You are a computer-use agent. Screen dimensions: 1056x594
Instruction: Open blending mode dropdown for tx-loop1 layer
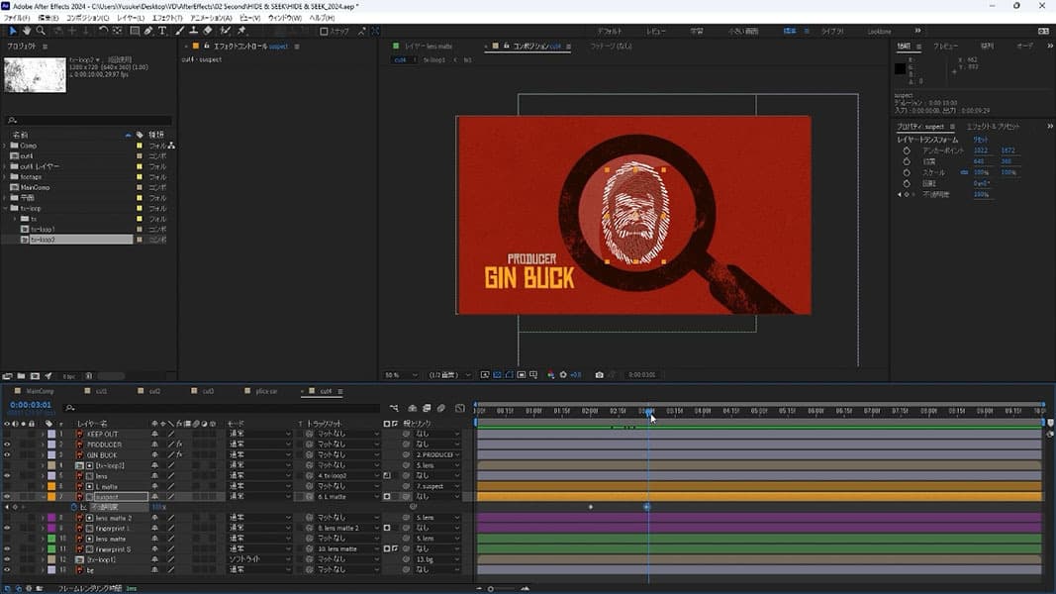[260, 559]
